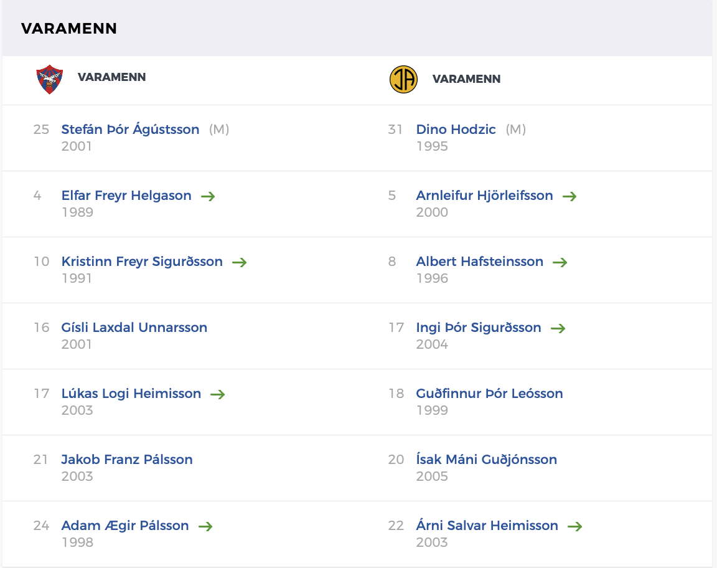Open Elfar Freyr Helgason player profile
The width and height of the screenshot is (717, 568).
coord(126,196)
